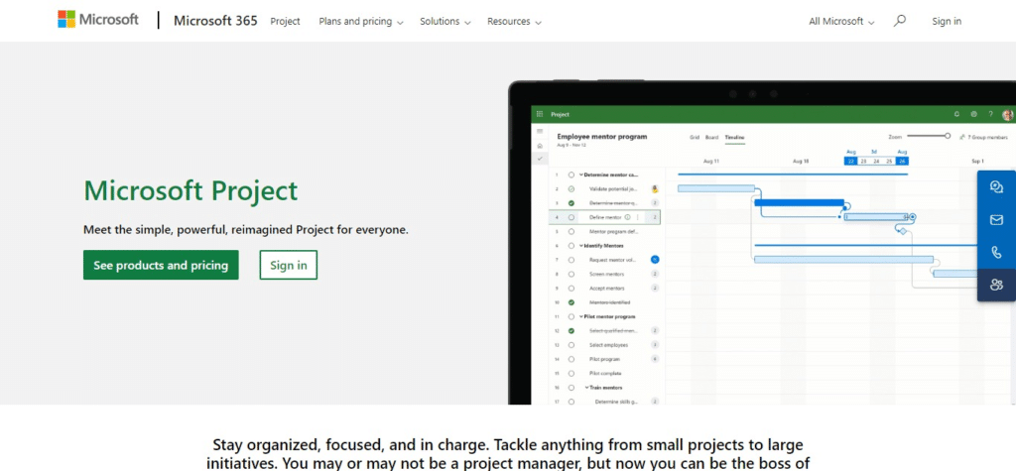Click See products and pricing button
1016x471 pixels.
coord(161,265)
